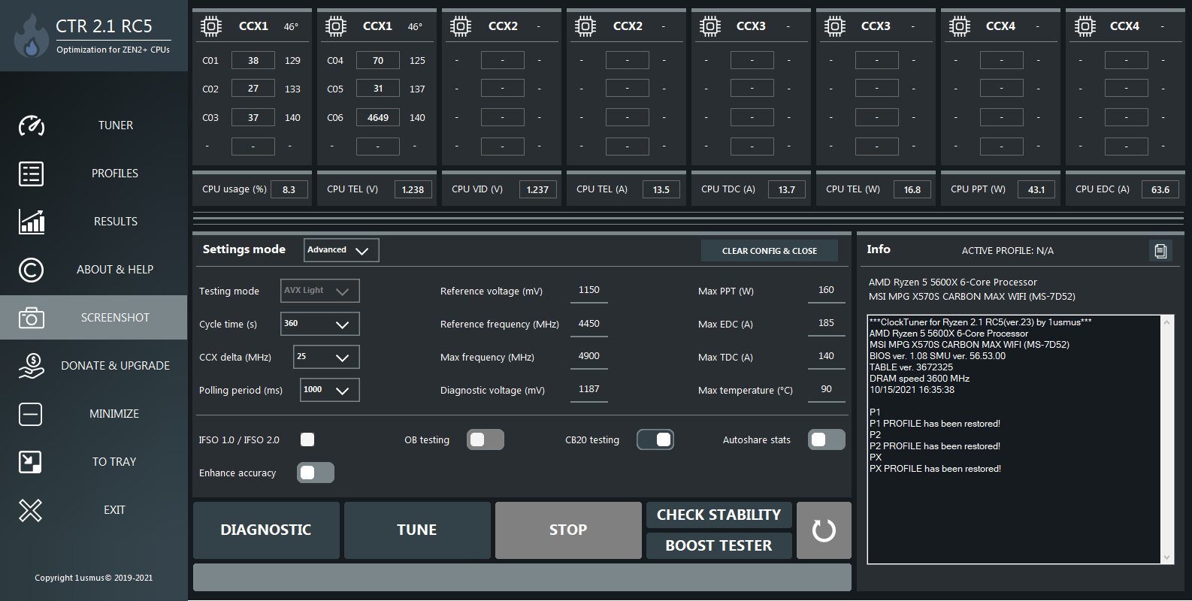Toggle the Autoshare stats switch
The image size is (1192, 601).
(827, 440)
